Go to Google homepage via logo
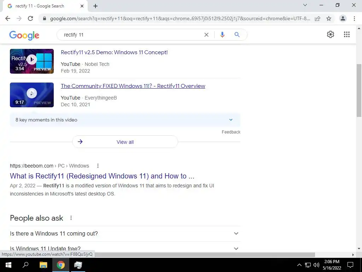Screen dimensions: 362x272 pos(24,35)
